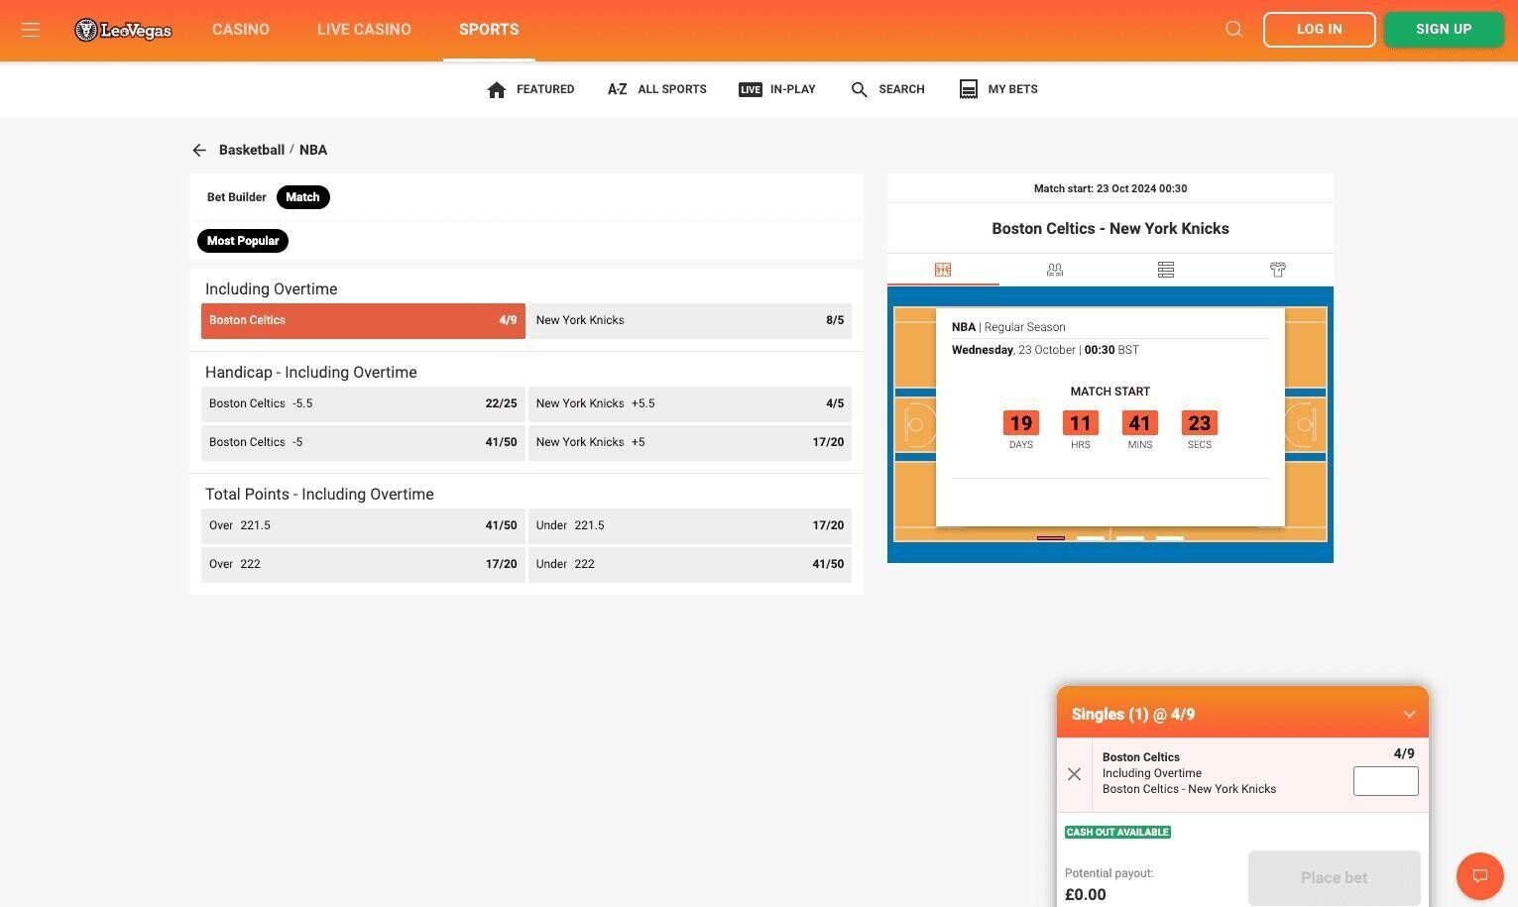Switch to the Sports section

pyautogui.click(x=489, y=30)
